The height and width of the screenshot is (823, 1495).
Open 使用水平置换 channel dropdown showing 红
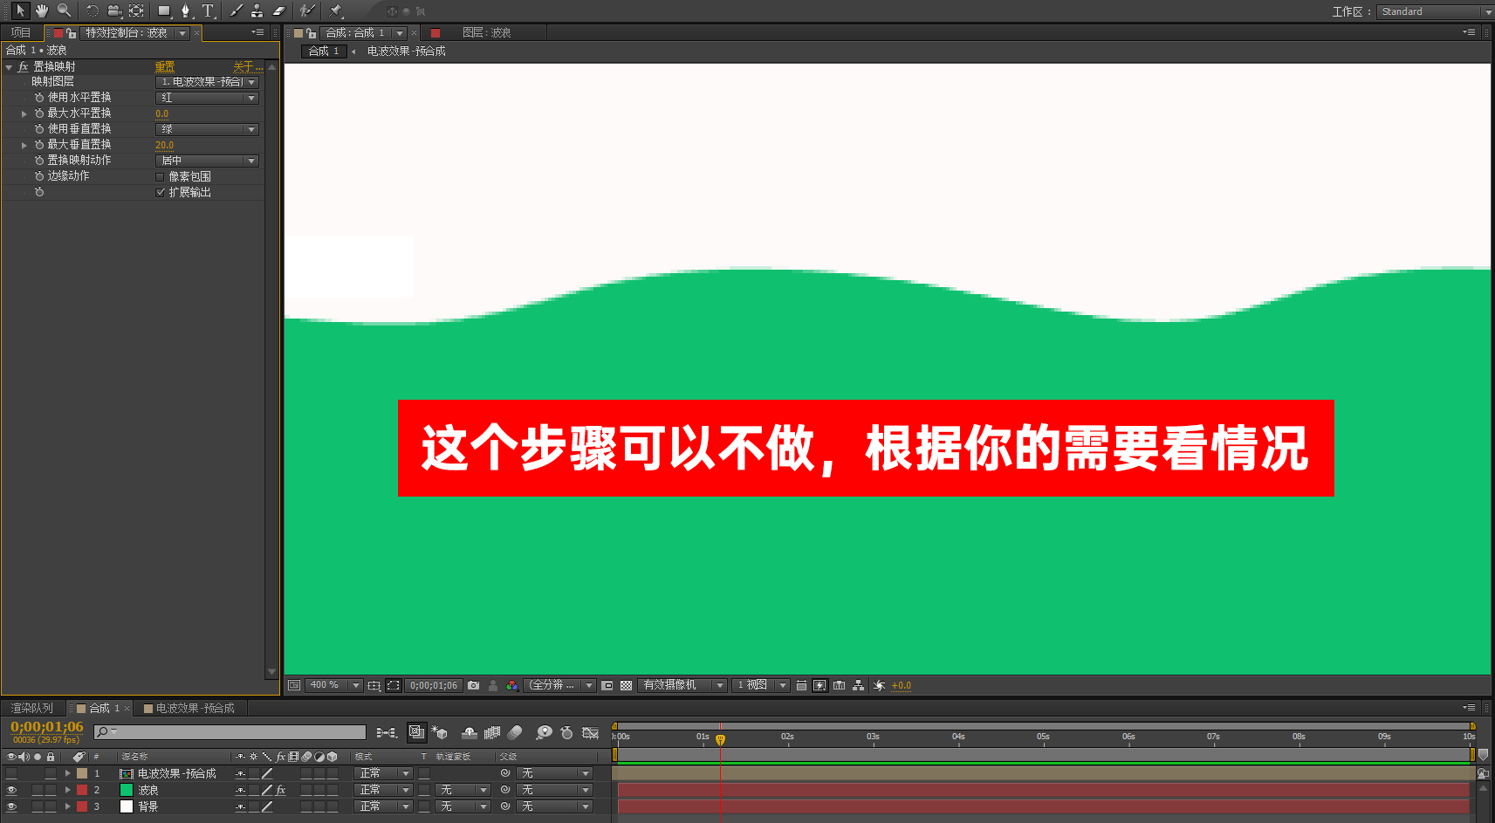[x=207, y=98]
